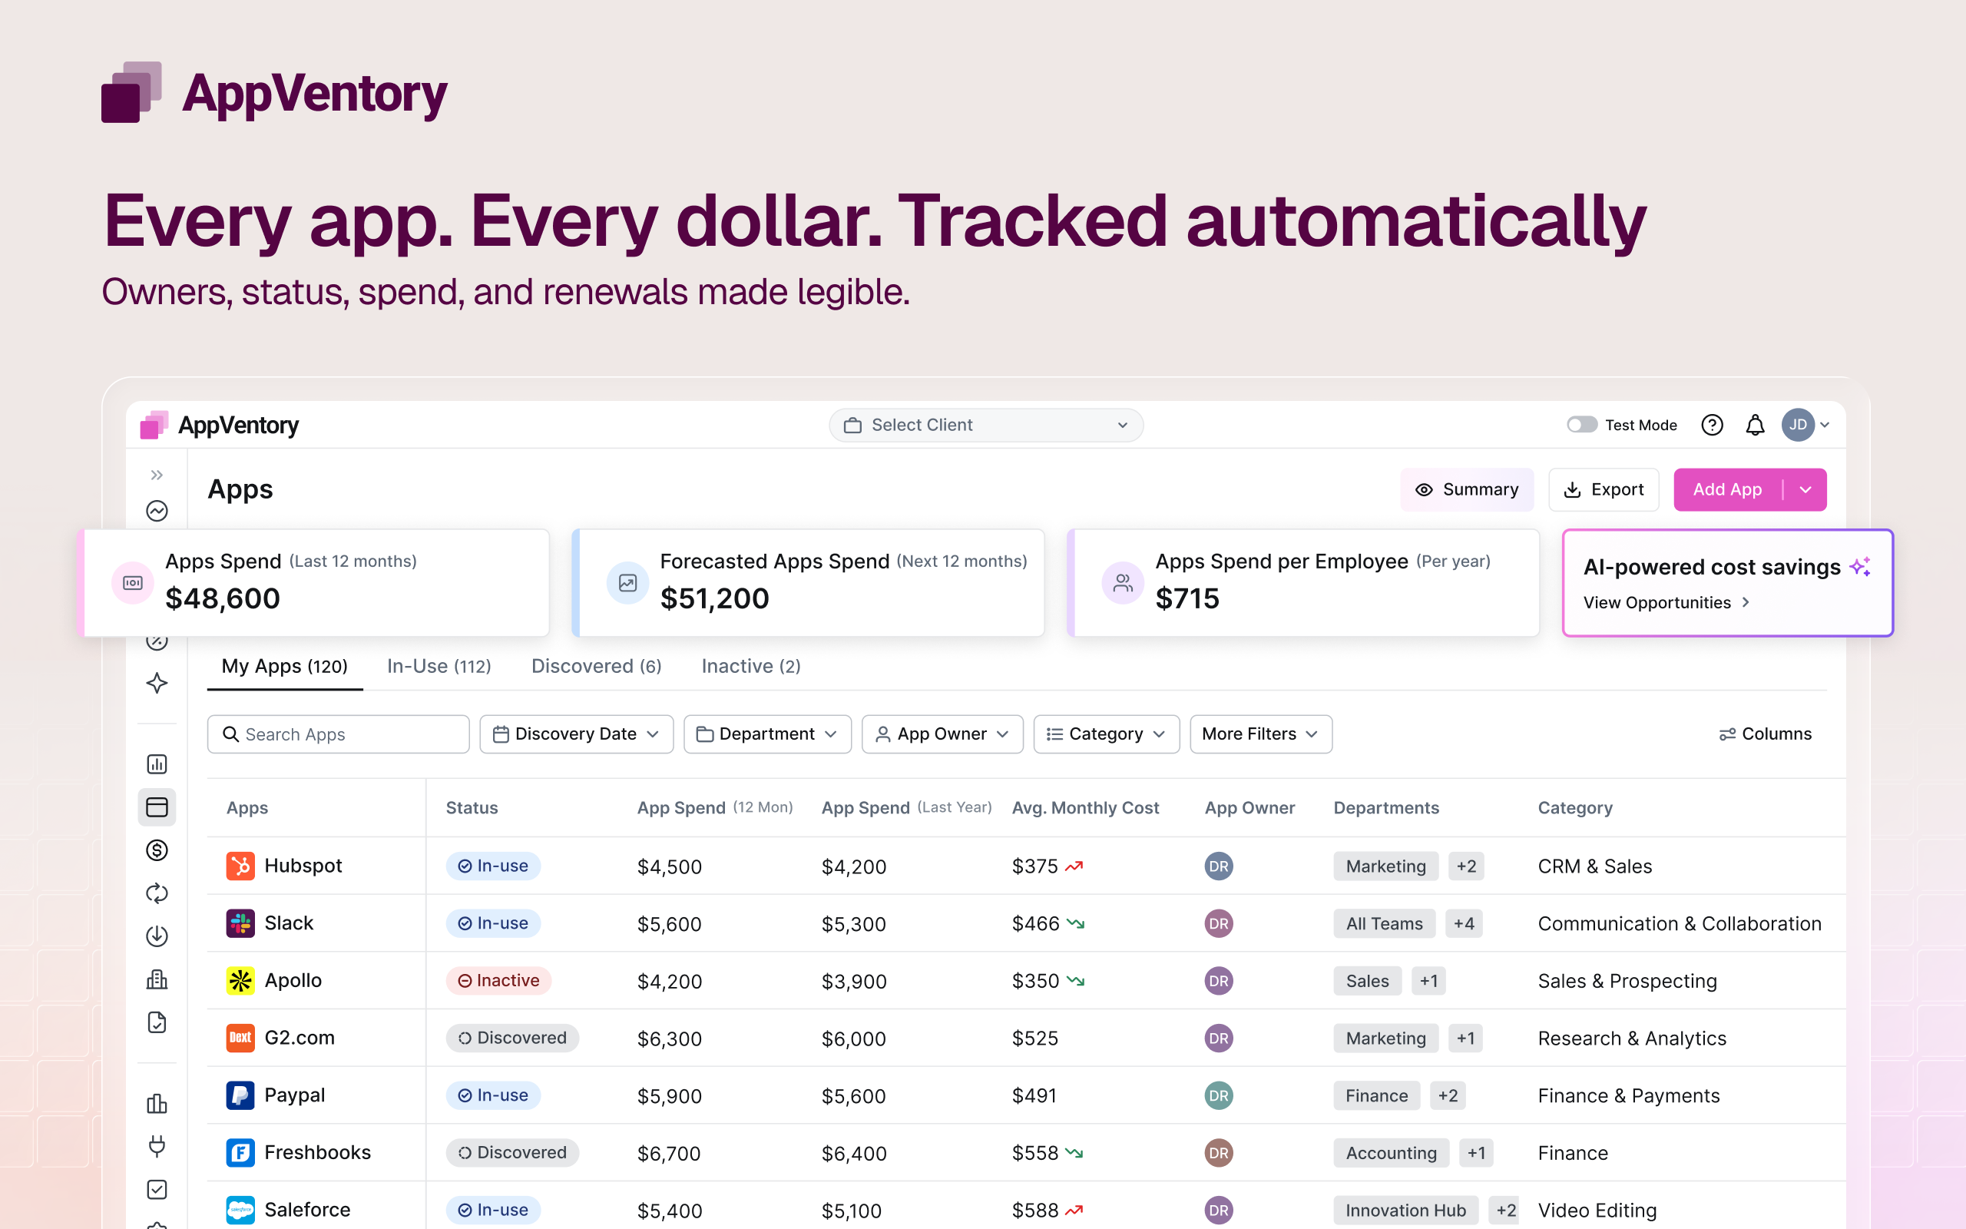Open the renewals cycle sidebar icon
The image size is (1966, 1229).
tap(157, 893)
